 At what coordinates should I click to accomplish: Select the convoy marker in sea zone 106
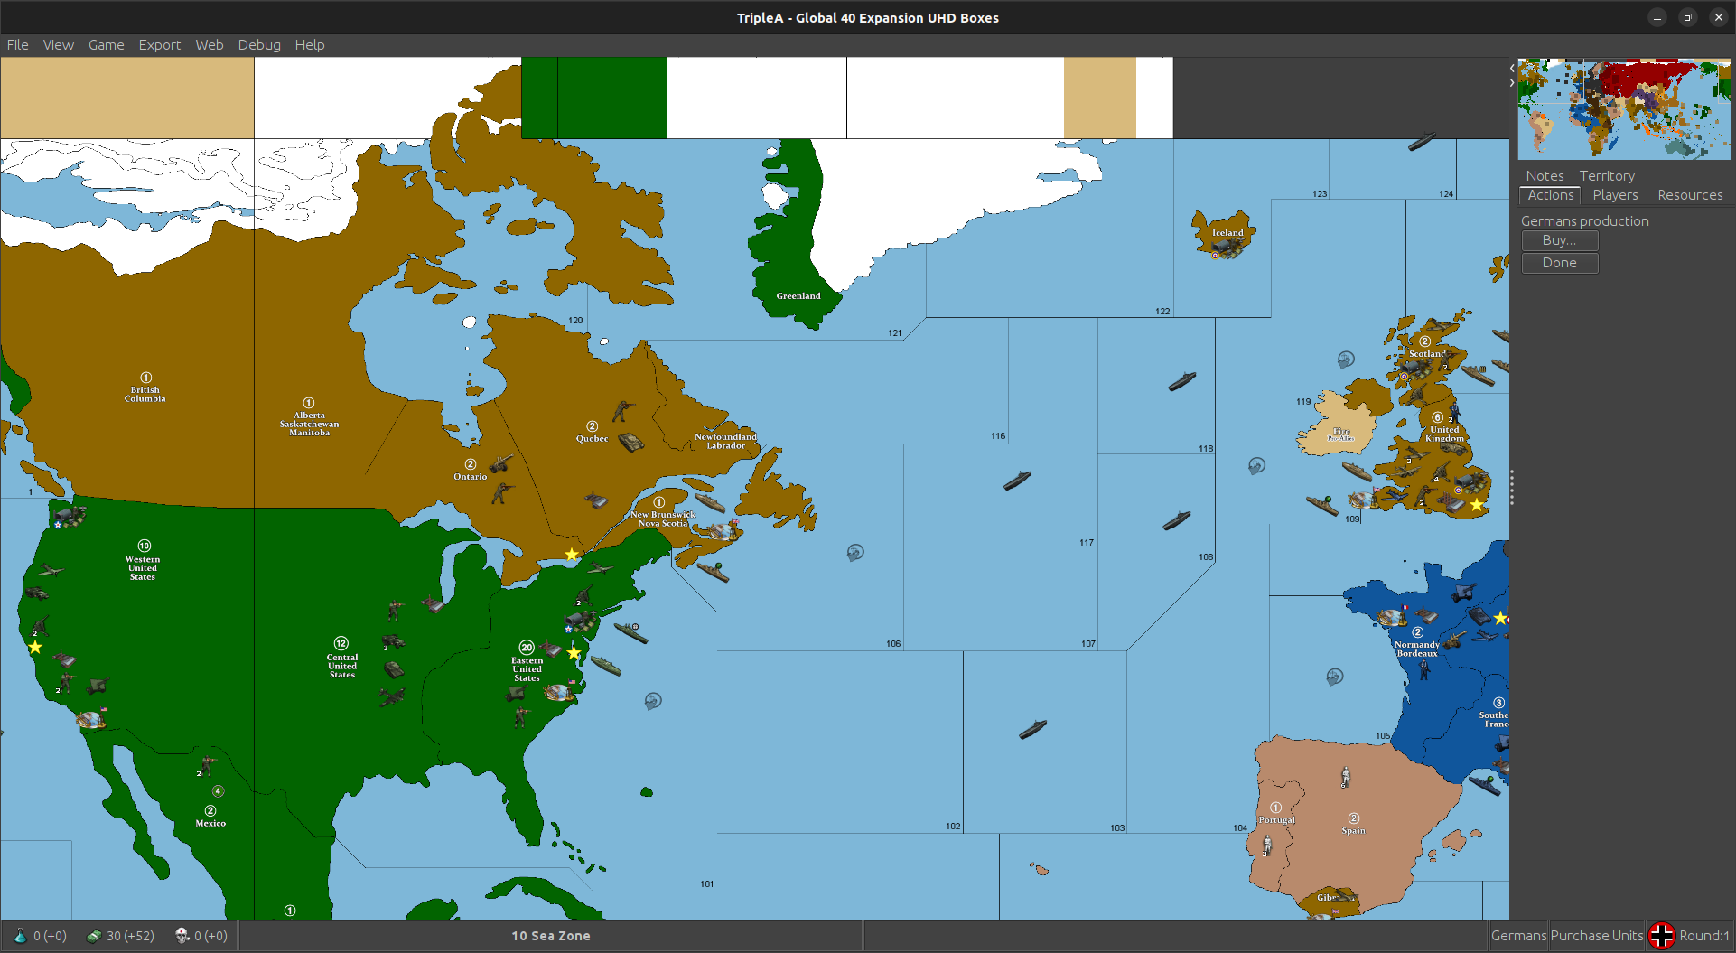[855, 552]
